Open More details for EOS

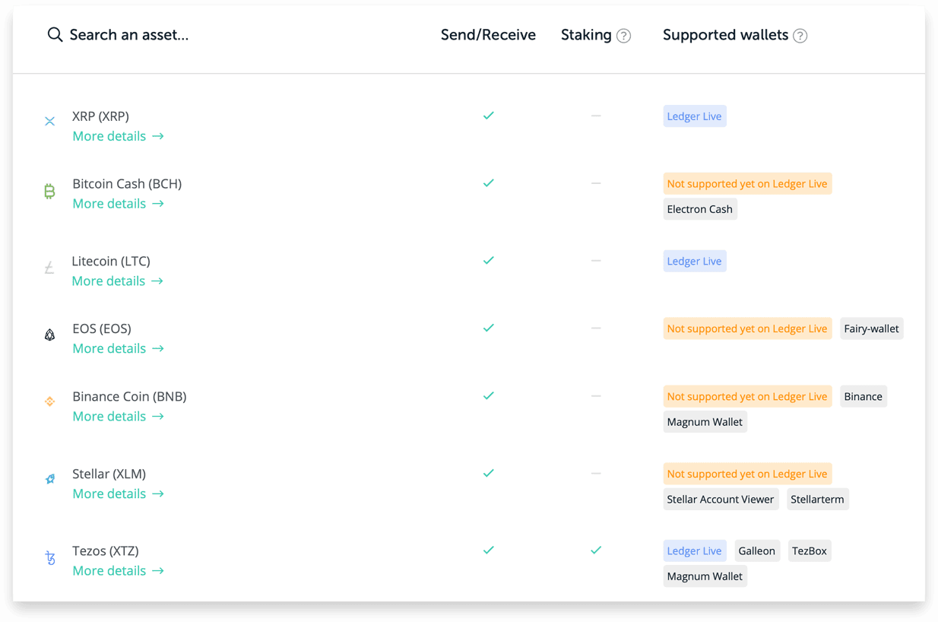[x=118, y=348]
